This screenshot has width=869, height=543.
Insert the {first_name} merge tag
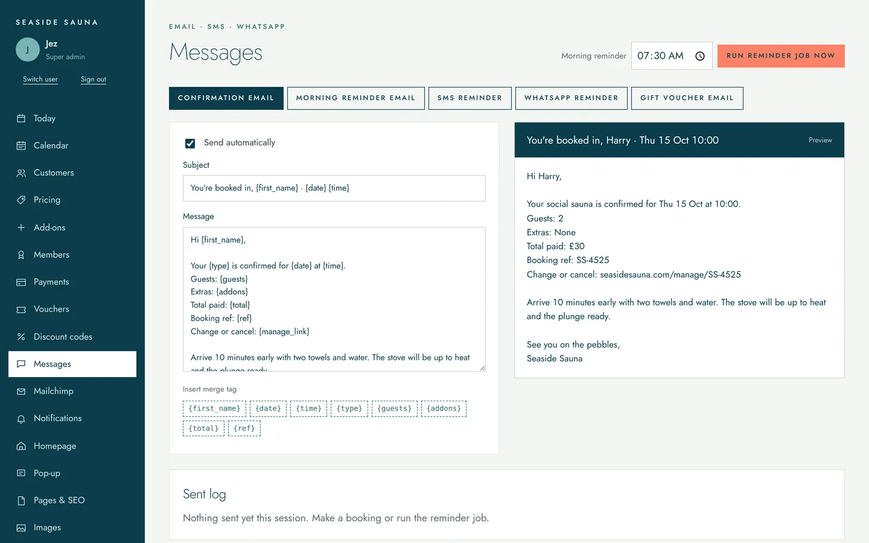point(214,408)
